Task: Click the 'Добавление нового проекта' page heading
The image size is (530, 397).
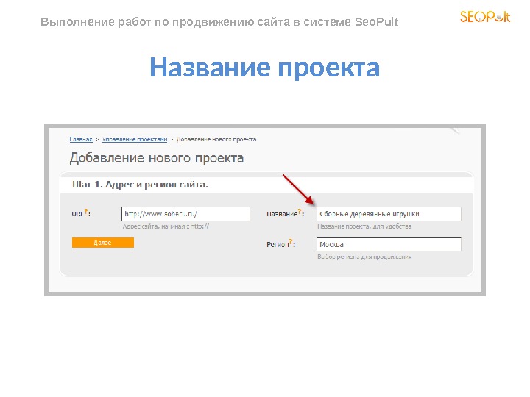Action: pos(157,158)
